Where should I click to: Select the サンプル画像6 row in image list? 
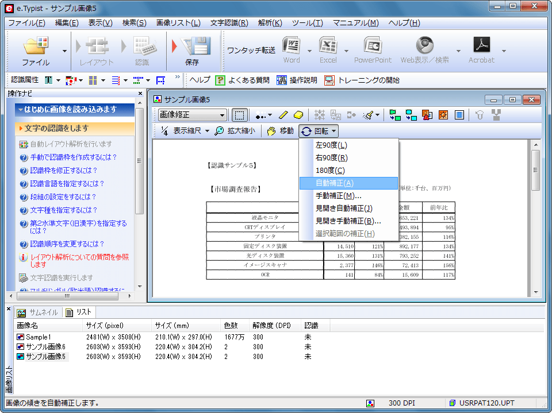click(46, 347)
